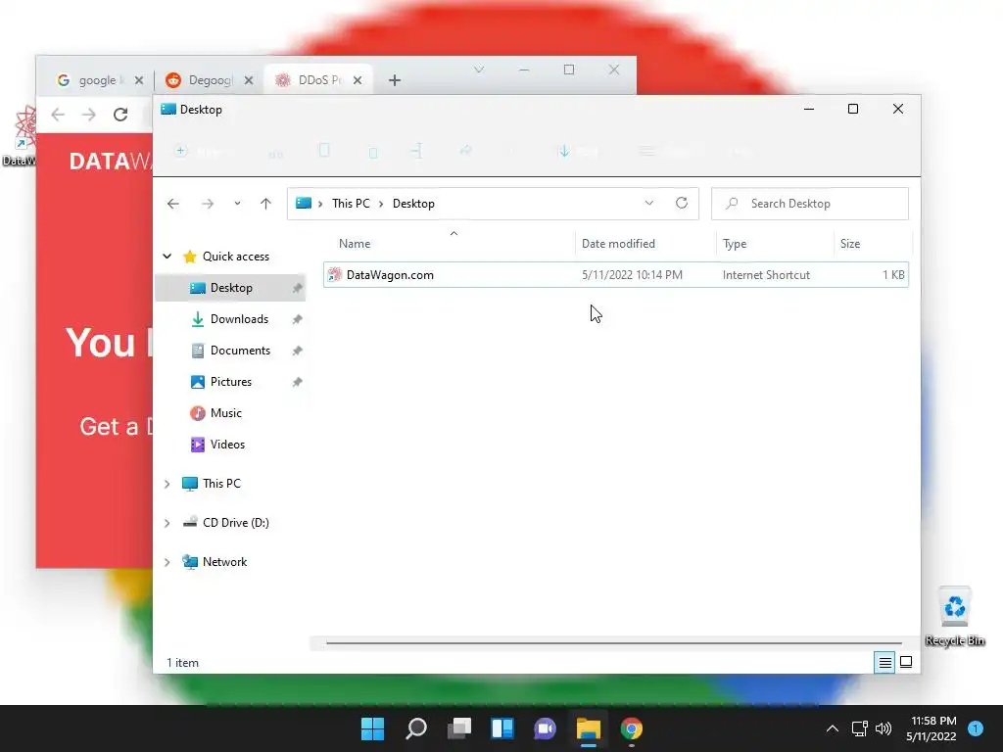Open Music folder in sidebar
The height and width of the screenshot is (752, 1003).
point(226,413)
